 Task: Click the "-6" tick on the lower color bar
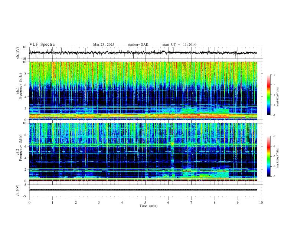[274, 166]
